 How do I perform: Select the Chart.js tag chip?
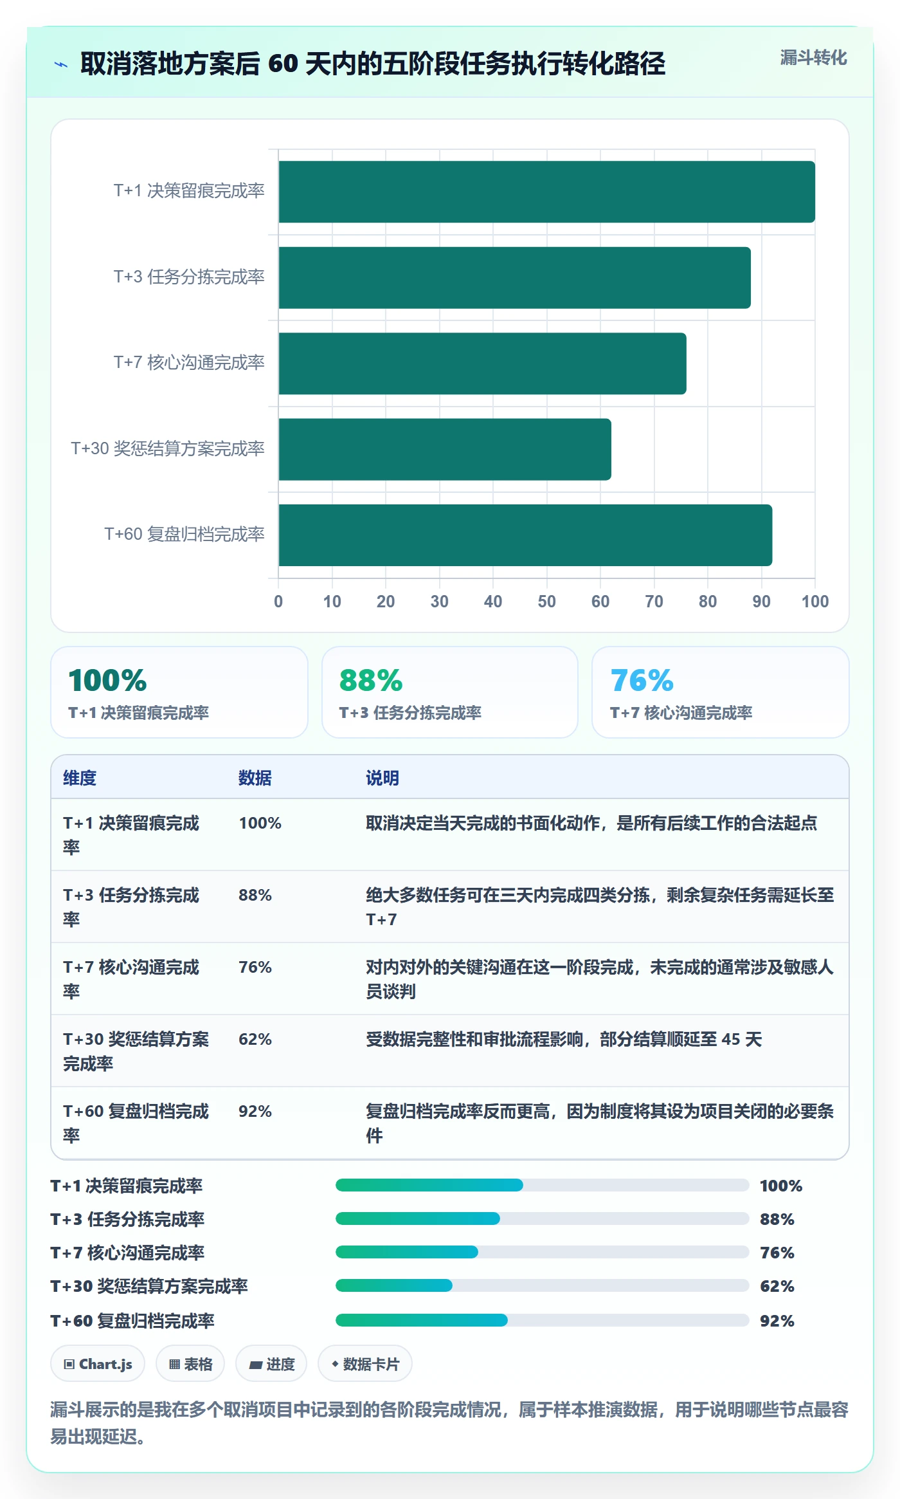[98, 1364]
